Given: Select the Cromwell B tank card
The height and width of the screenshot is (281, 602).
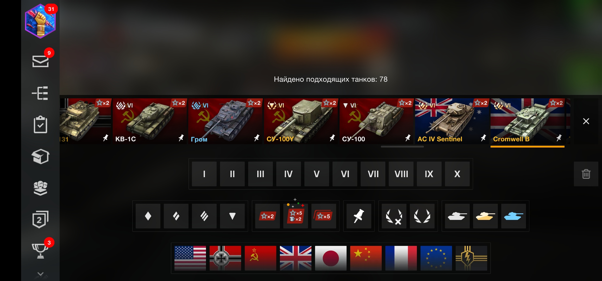Looking at the screenshot, I should click(x=527, y=121).
